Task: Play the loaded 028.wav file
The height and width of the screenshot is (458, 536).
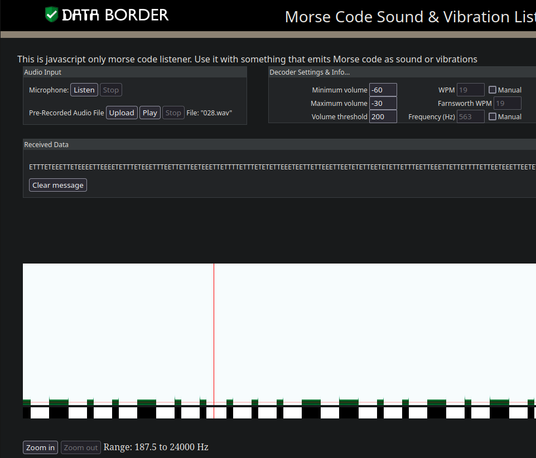Action: (x=149, y=113)
